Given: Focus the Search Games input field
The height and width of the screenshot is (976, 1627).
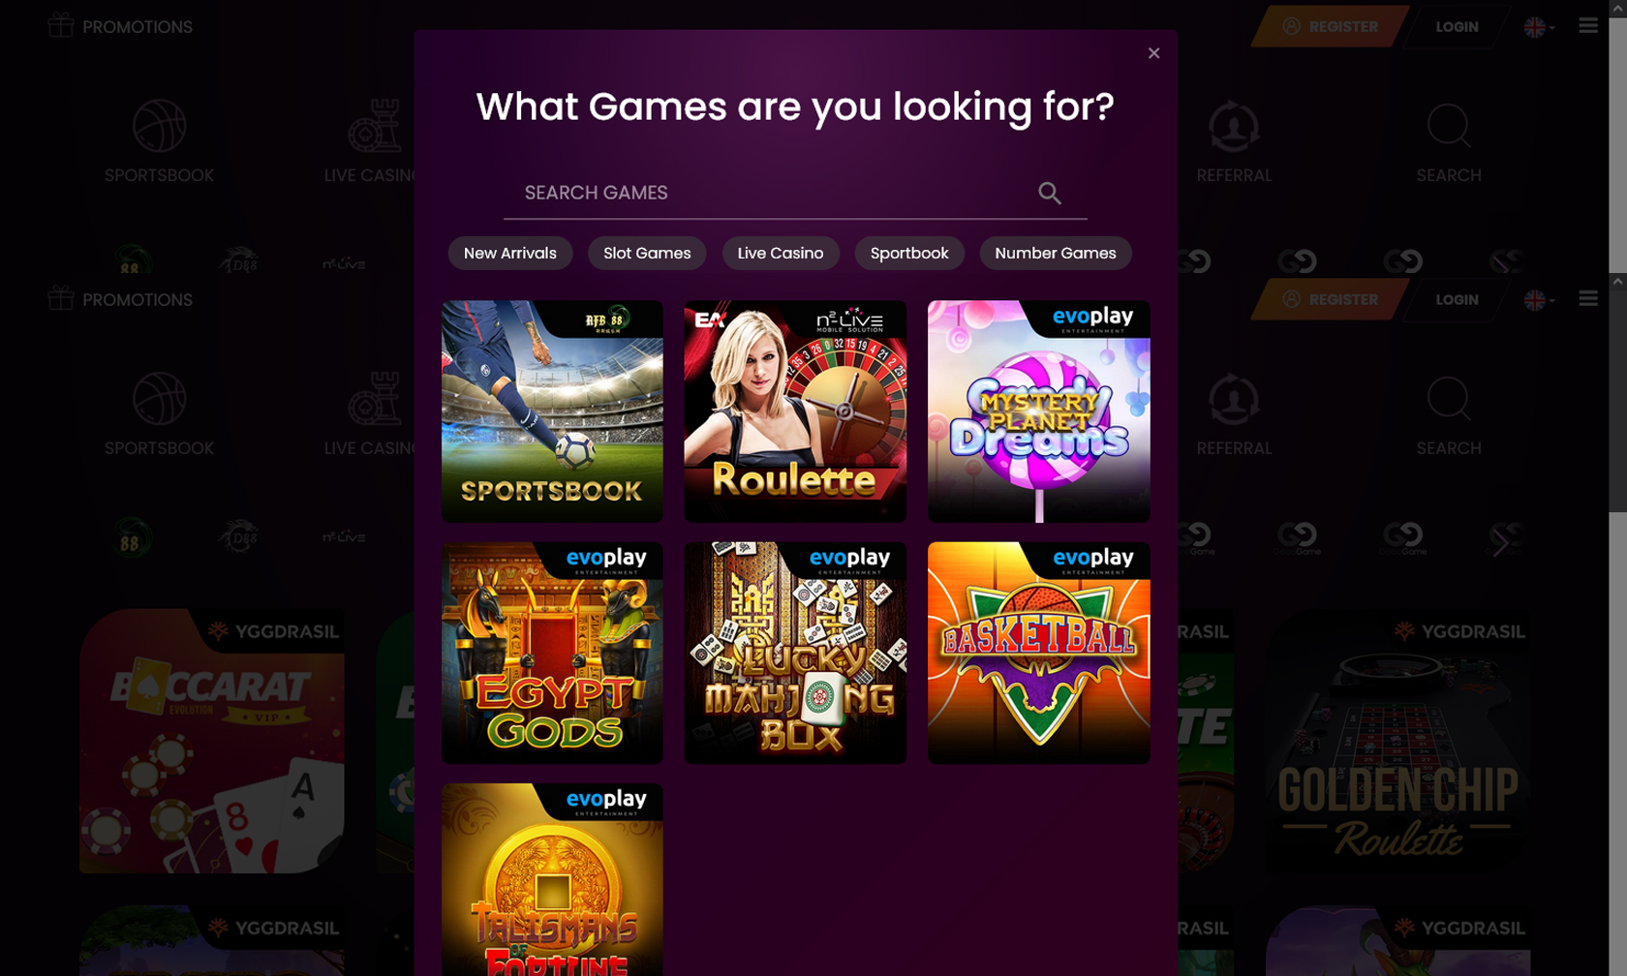Looking at the screenshot, I should click(x=775, y=193).
